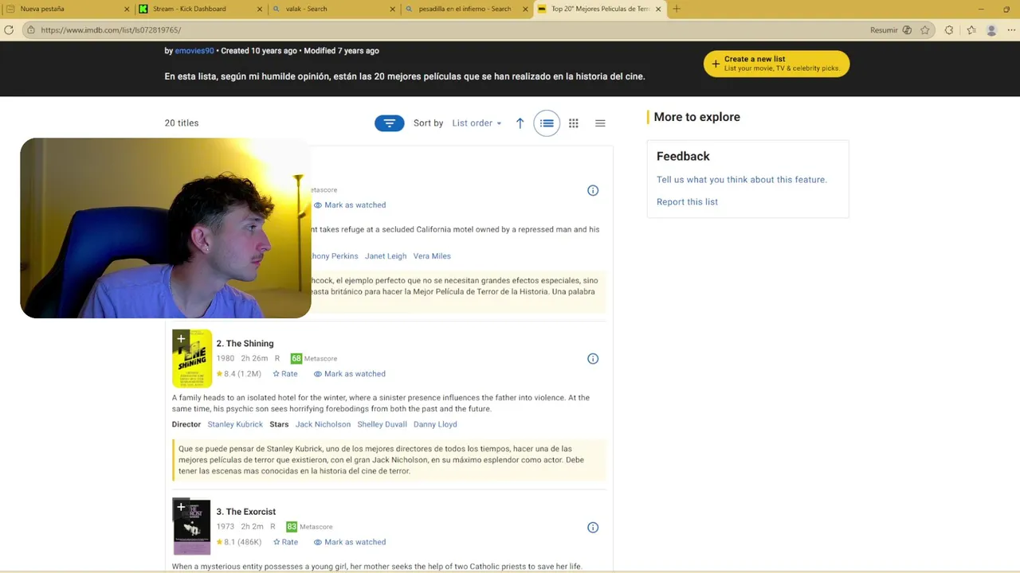Screen dimensions: 1020x573
Task: Close the Top 20 Mejores Peliculas tab
Action: [x=658, y=9]
